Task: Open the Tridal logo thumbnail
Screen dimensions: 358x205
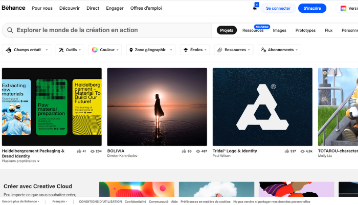Action: pos(262,107)
